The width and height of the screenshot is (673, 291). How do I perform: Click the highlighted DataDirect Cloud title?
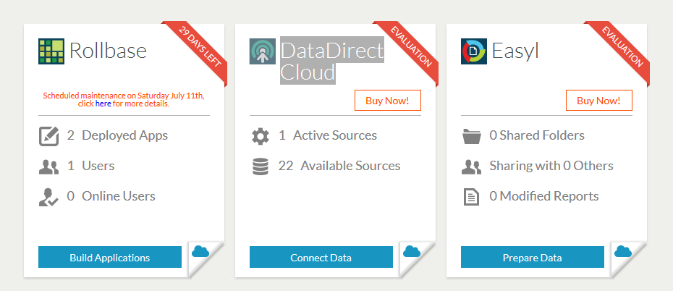click(331, 62)
